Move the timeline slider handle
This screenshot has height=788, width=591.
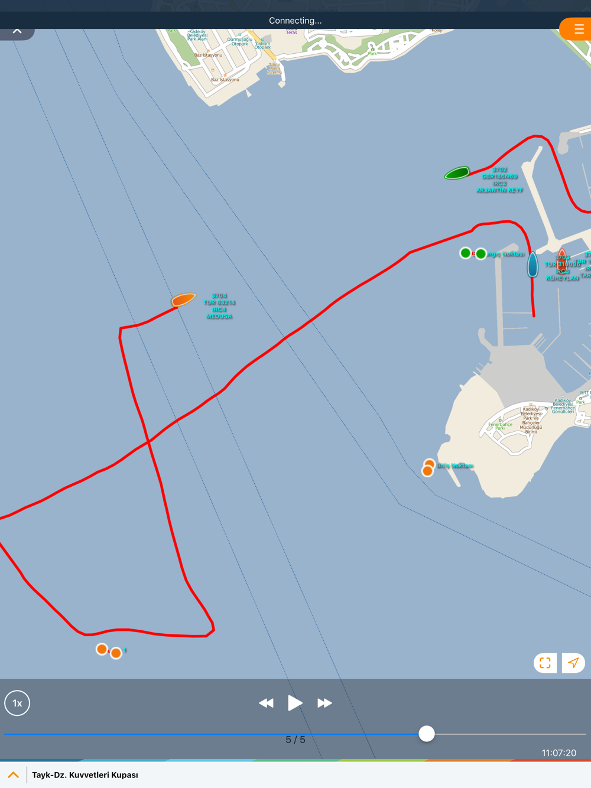427,734
